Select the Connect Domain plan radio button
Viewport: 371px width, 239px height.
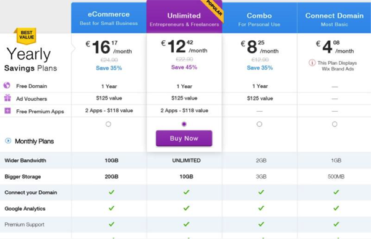pos(335,124)
